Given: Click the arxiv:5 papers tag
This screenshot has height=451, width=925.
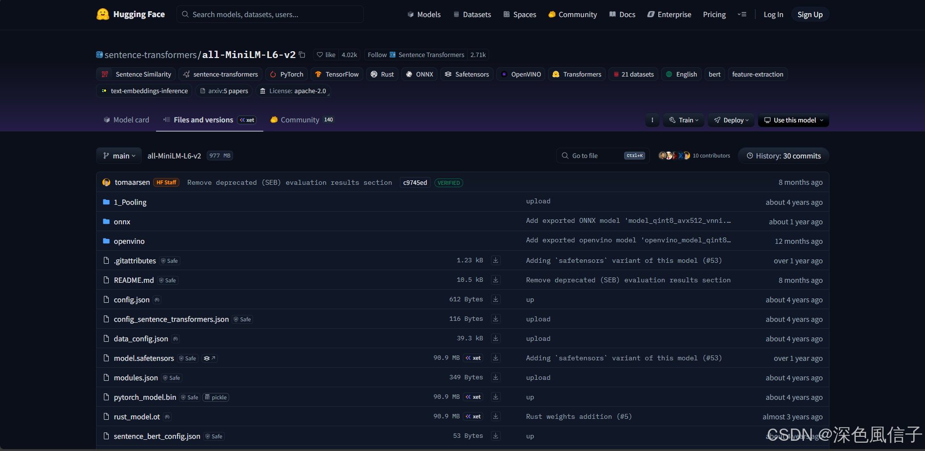Looking at the screenshot, I should tap(224, 91).
